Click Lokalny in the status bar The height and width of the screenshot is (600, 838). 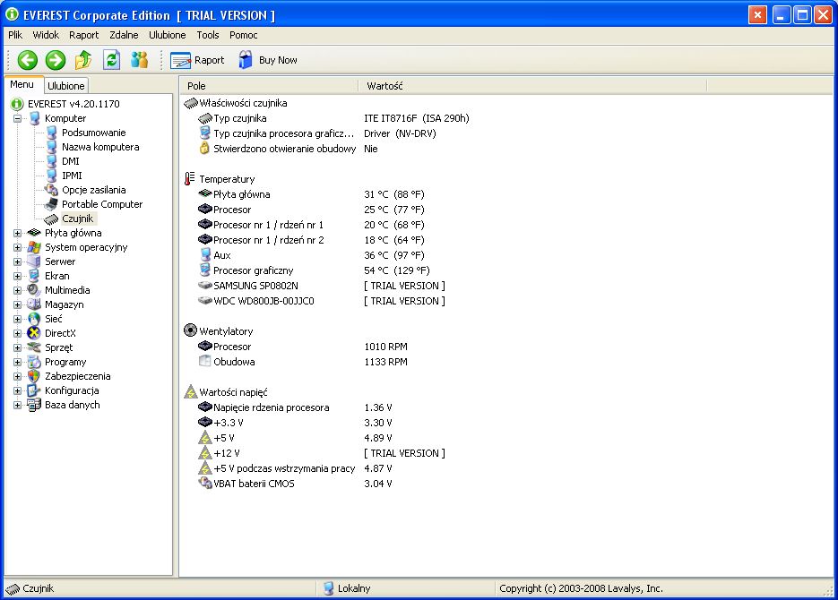pos(347,588)
